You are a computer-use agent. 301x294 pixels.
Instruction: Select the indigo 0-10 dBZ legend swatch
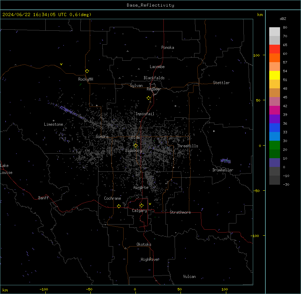(x=274, y=163)
